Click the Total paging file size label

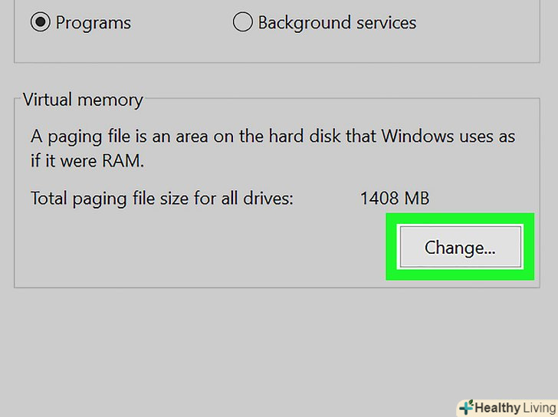[162, 199]
